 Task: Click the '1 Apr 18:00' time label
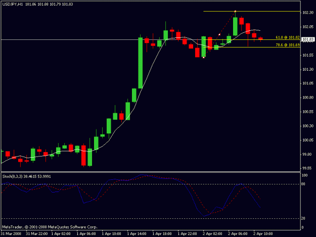162,234
